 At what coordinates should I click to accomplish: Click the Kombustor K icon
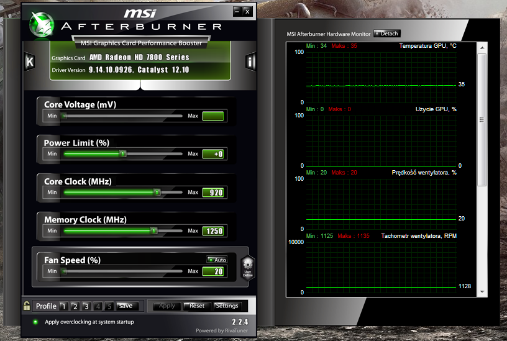(30, 61)
